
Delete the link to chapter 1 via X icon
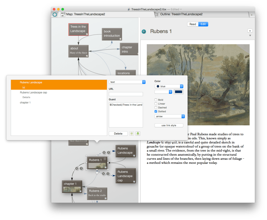tap(76, 169)
